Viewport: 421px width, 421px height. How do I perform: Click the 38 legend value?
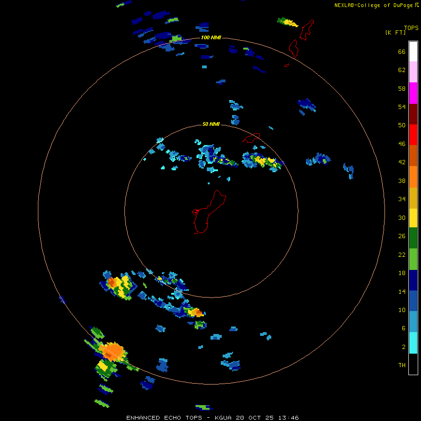402,181
